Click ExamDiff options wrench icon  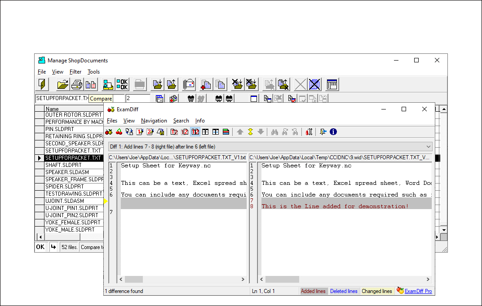point(309,131)
